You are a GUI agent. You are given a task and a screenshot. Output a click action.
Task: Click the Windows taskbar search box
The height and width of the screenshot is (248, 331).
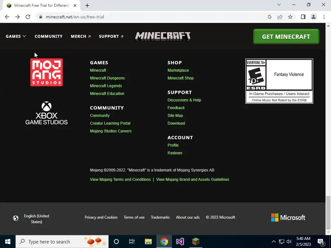tap(62, 242)
